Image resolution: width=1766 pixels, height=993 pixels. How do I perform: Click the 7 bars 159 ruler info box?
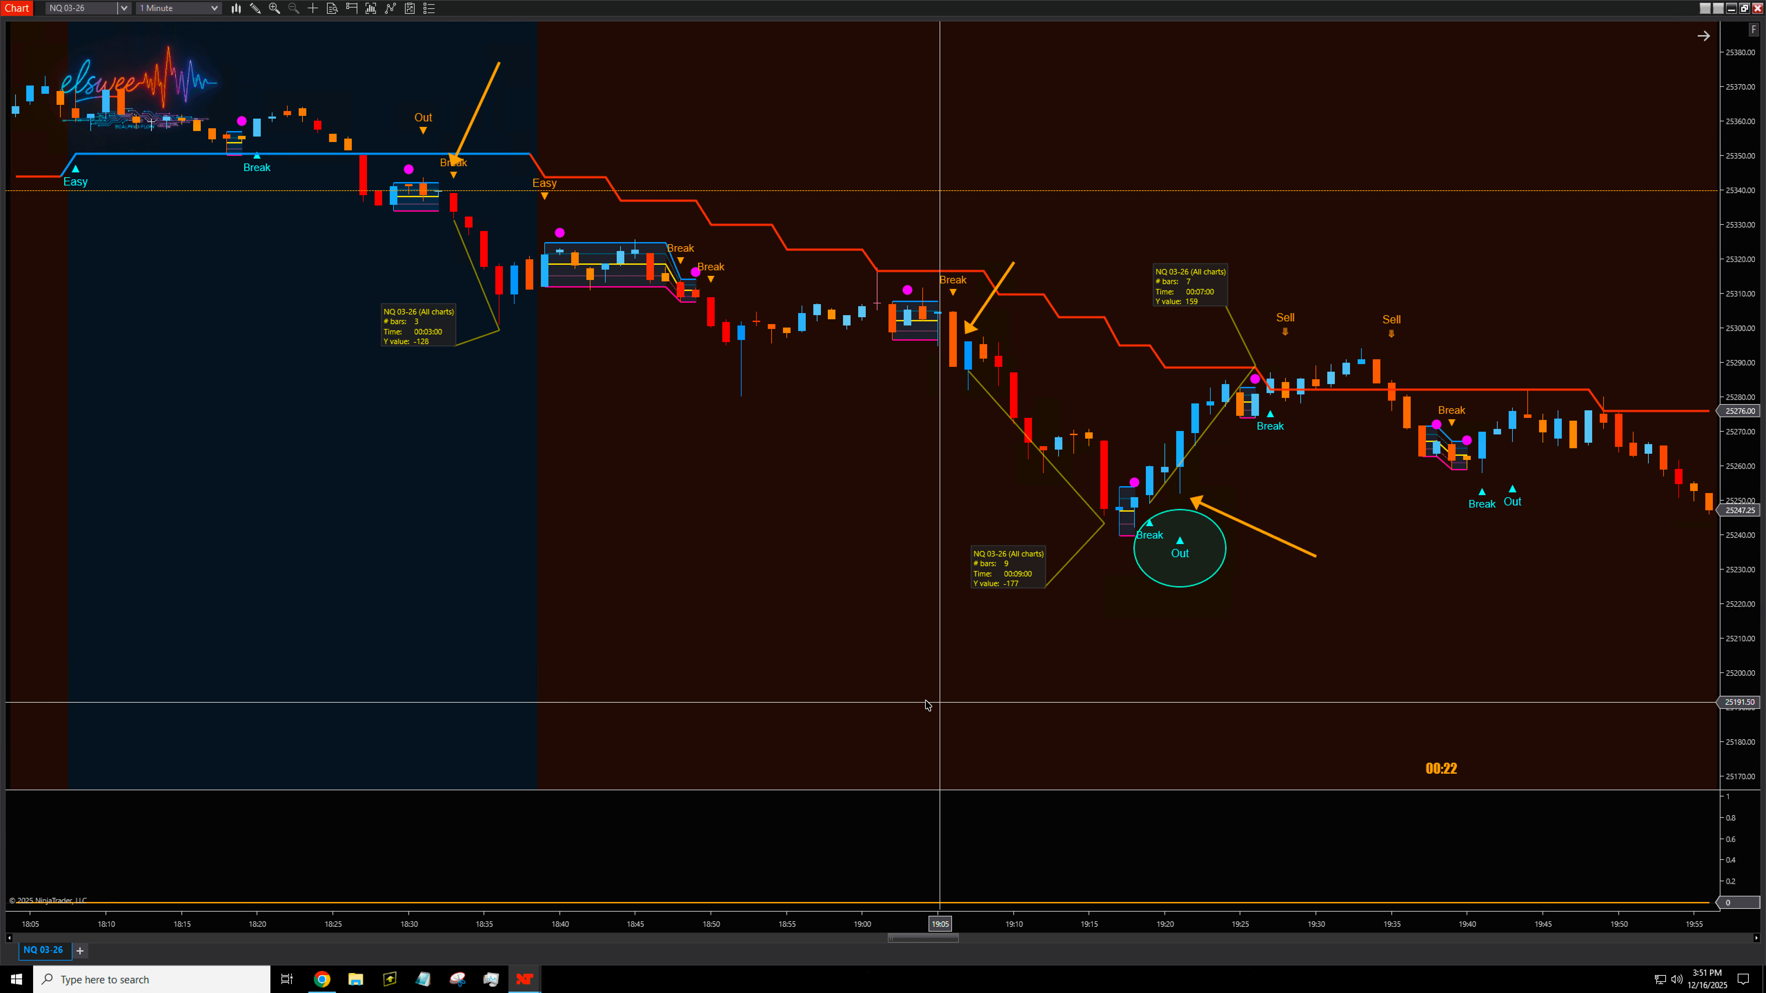coord(1190,286)
